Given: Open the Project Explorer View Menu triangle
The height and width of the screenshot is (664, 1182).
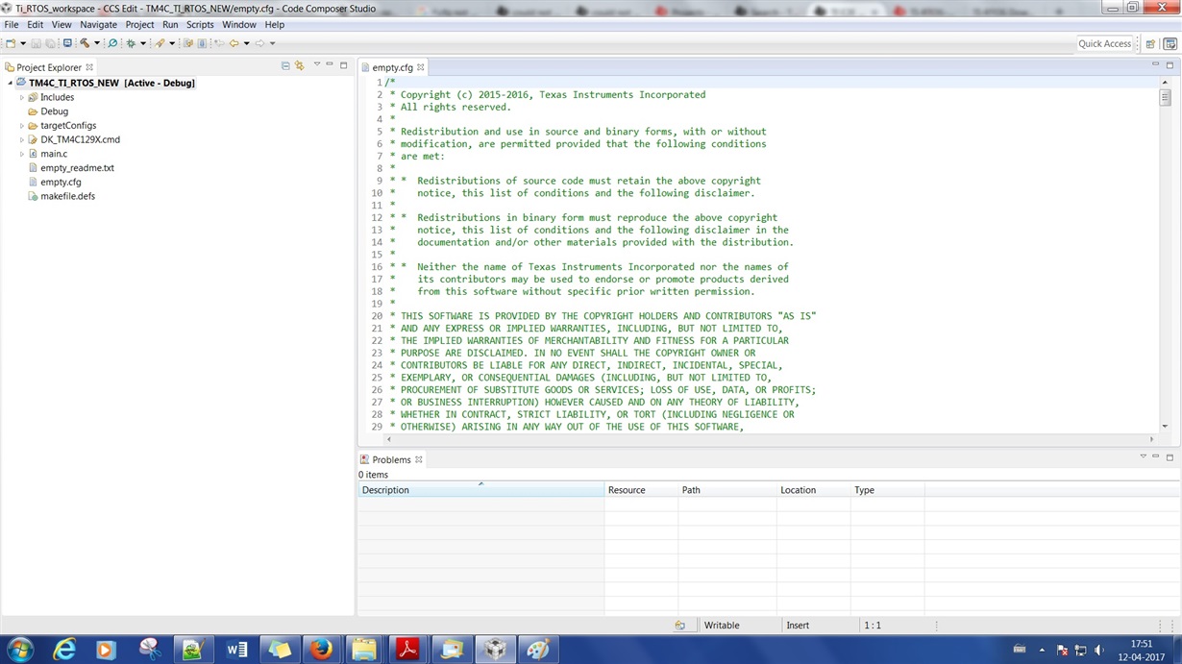Looking at the screenshot, I should pyautogui.click(x=316, y=65).
